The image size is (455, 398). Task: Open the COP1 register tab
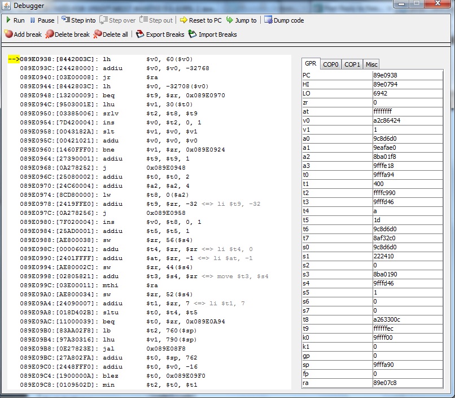[x=352, y=64]
